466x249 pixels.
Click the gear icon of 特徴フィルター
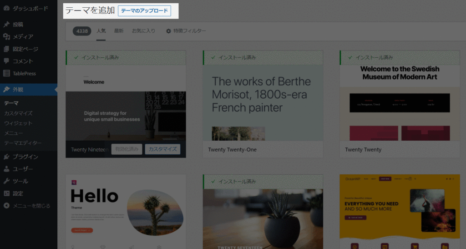coord(168,31)
